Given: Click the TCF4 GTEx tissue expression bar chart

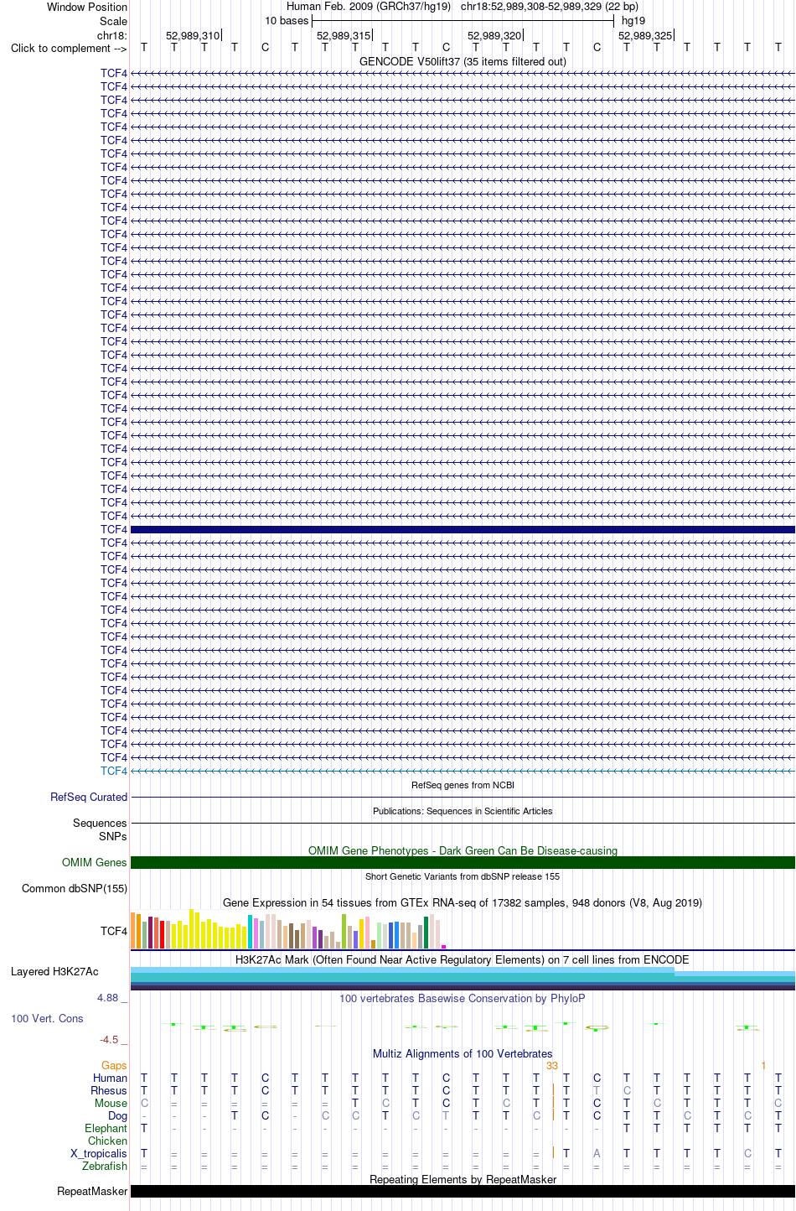Looking at the screenshot, I should (x=288, y=929).
